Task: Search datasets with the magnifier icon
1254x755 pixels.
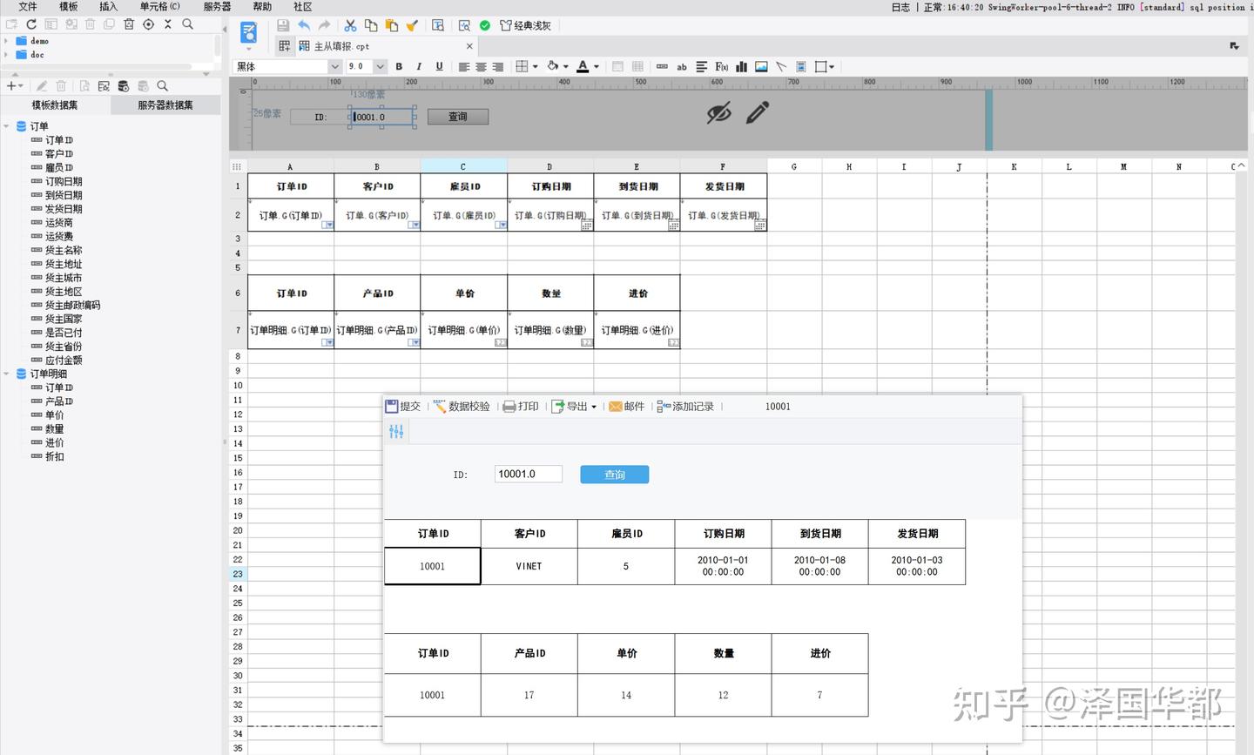Action: click(x=162, y=86)
